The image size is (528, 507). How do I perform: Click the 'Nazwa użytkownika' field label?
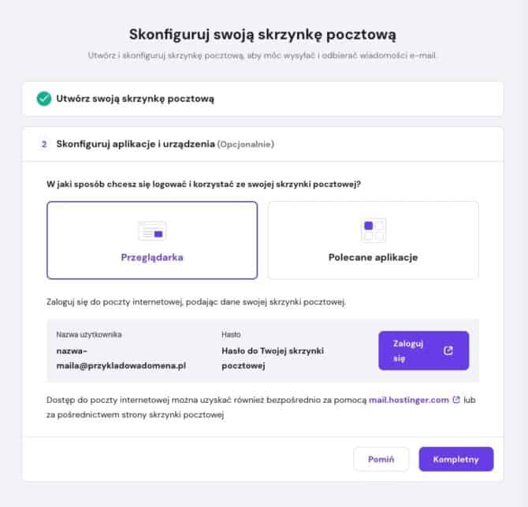[x=89, y=334]
